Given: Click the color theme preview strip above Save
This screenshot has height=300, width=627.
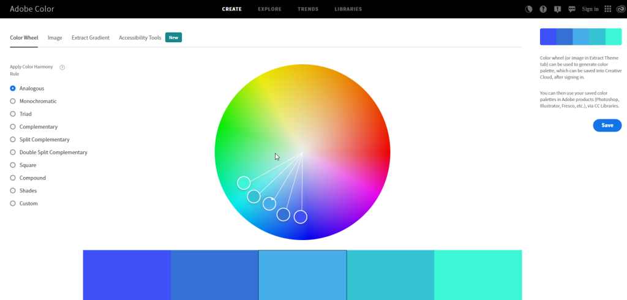Looking at the screenshot, I should coord(580,37).
